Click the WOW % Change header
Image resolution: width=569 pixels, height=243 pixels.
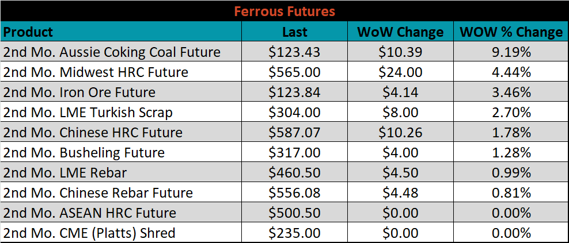click(511, 32)
